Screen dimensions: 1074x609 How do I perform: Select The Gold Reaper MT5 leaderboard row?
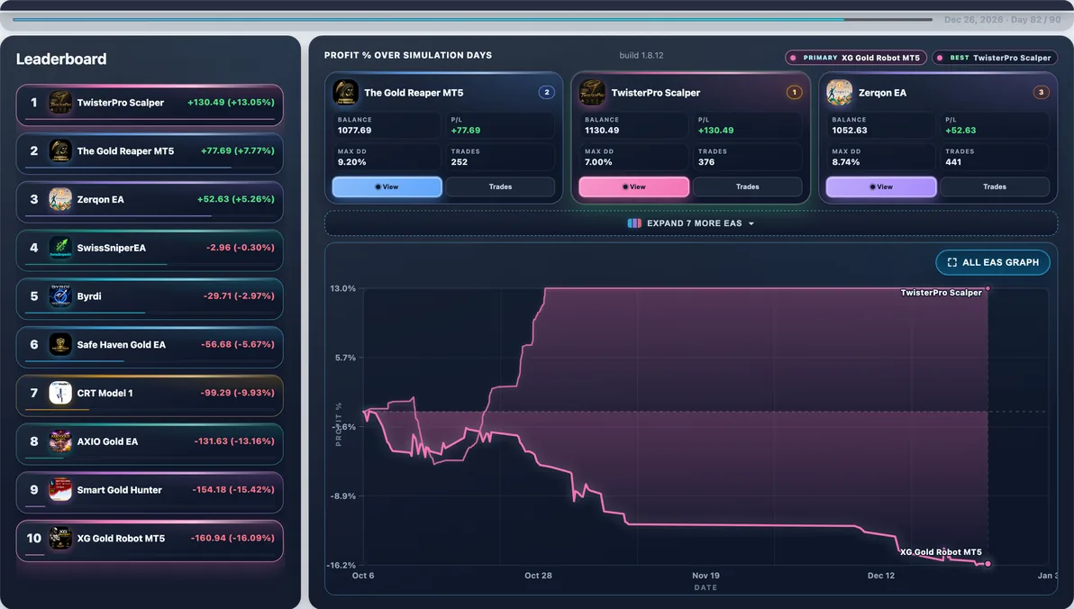tap(150, 153)
